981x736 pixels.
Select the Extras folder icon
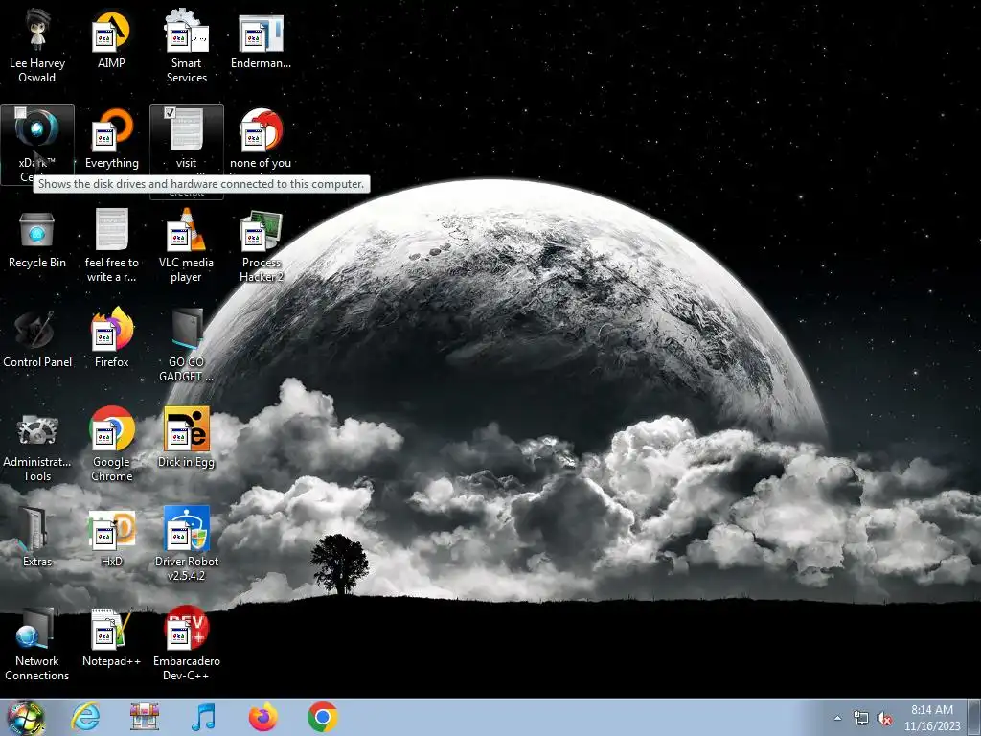[x=37, y=538]
